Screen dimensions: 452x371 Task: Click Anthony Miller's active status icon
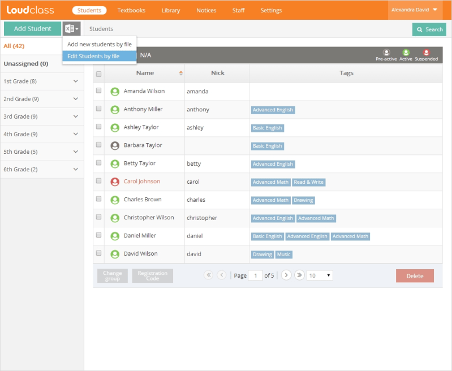115,110
